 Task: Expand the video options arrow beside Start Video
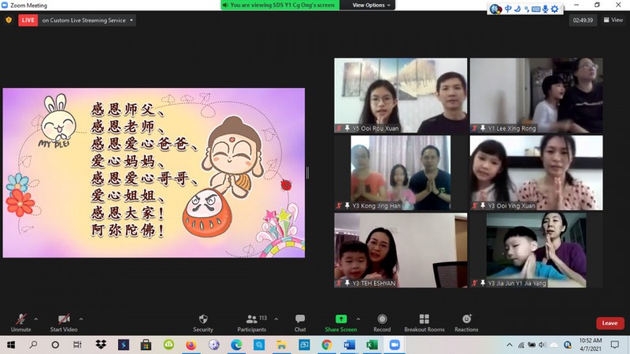pos(81,319)
